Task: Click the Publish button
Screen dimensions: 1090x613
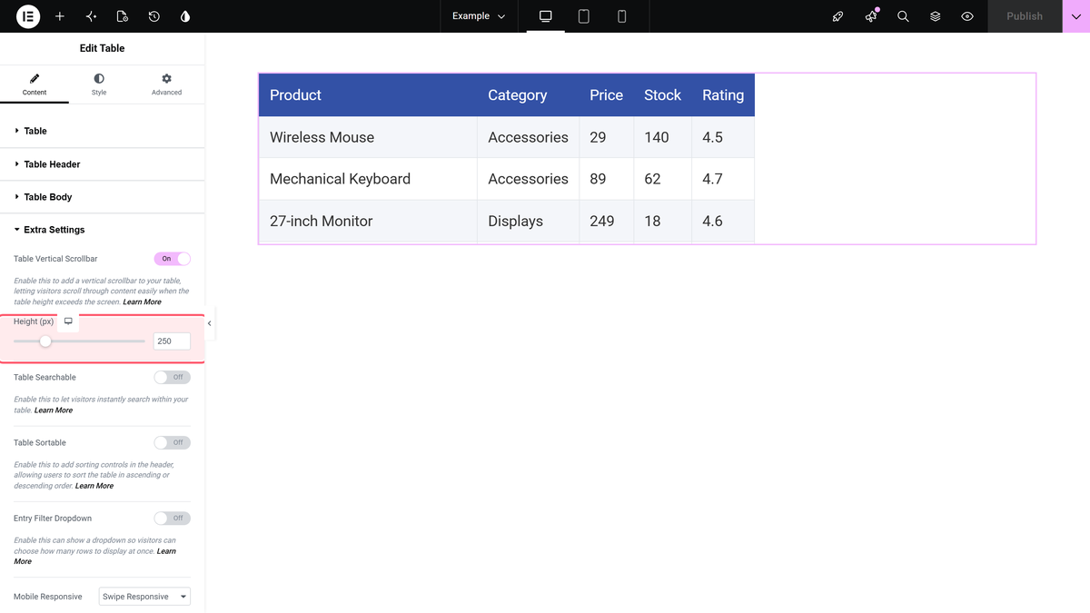Action: (x=1025, y=16)
